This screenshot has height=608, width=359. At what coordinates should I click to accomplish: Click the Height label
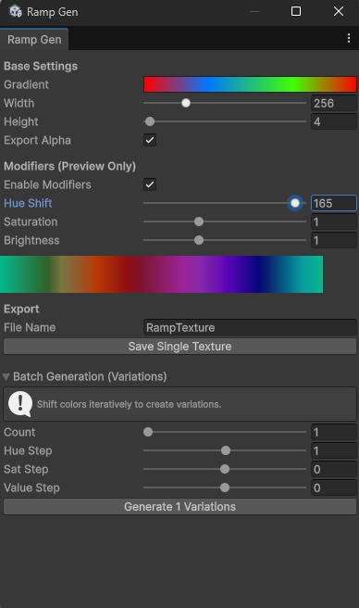tap(21, 121)
